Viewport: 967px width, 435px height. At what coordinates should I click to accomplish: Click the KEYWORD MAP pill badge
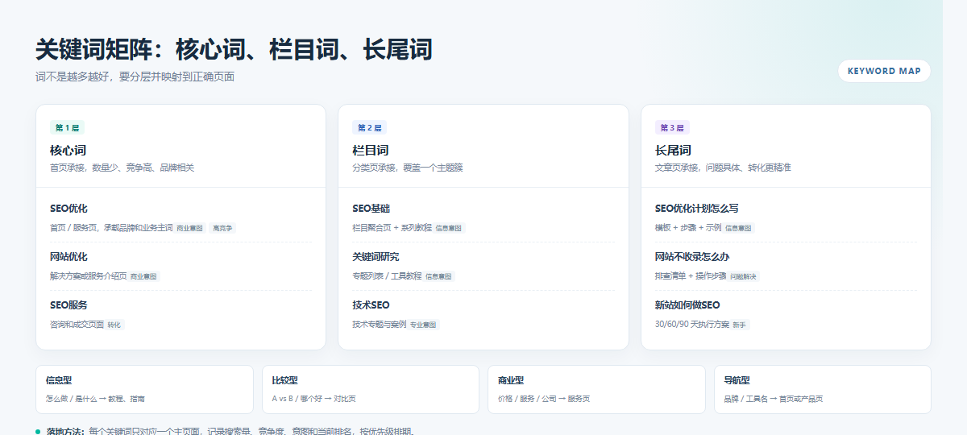click(884, 71)
